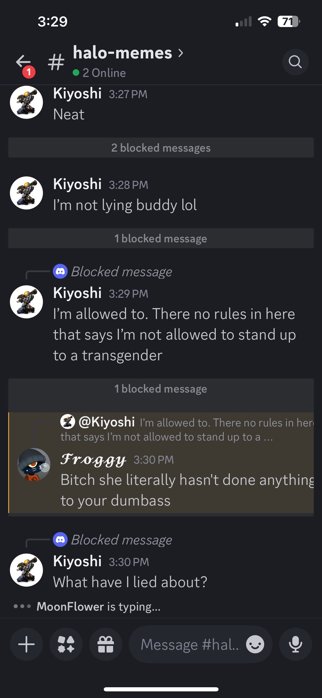Tap the gift icon
The image size is (322, 698).
(x=106, y=644)
